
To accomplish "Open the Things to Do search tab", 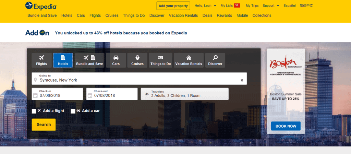I will click(x=161, y=60).
